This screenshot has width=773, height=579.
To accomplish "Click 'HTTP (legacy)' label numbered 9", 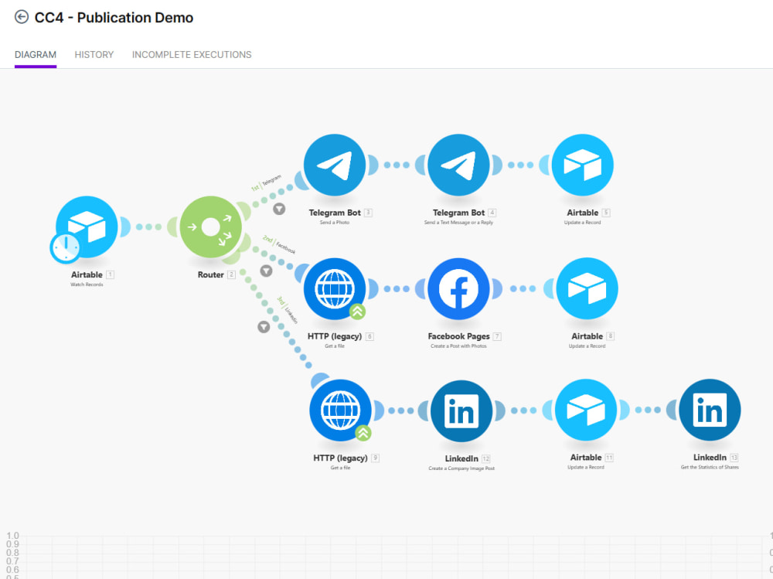I will 340,458.
